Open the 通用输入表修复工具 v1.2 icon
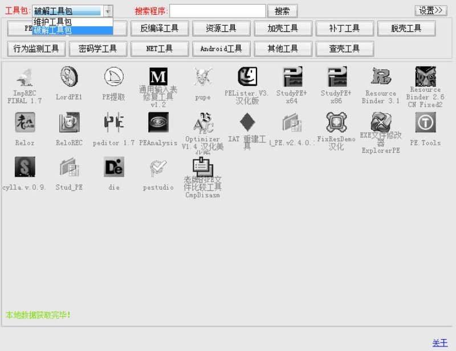Image resolution: width=456 pixels, height=351 pixels. [158, 76]
